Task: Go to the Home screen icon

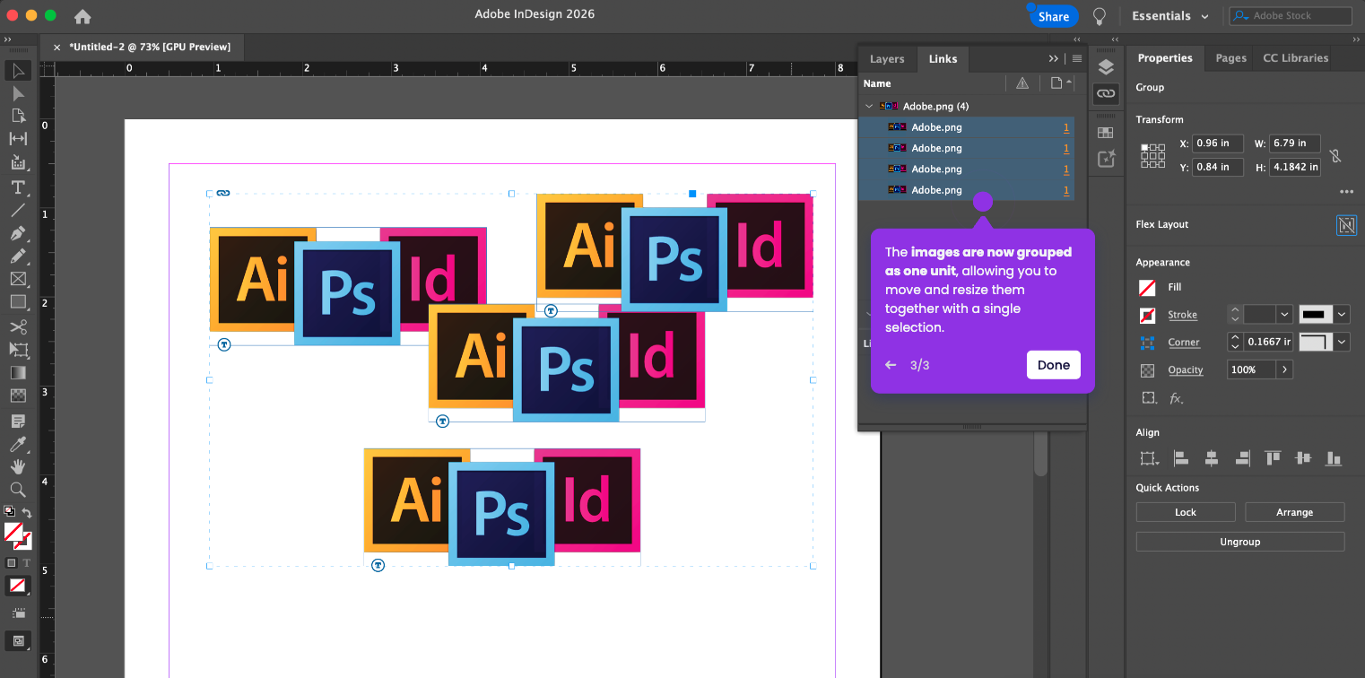Action: click(83, 16)
